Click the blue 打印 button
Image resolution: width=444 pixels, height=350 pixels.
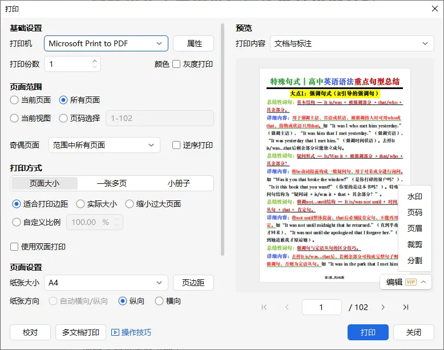(368, 332)
